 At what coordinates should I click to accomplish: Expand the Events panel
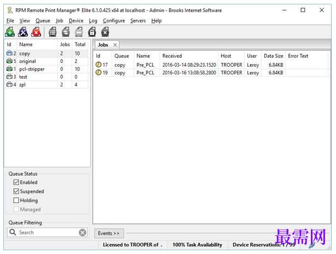[108, 233]
